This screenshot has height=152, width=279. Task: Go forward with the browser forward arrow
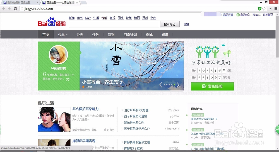point(9,9)
